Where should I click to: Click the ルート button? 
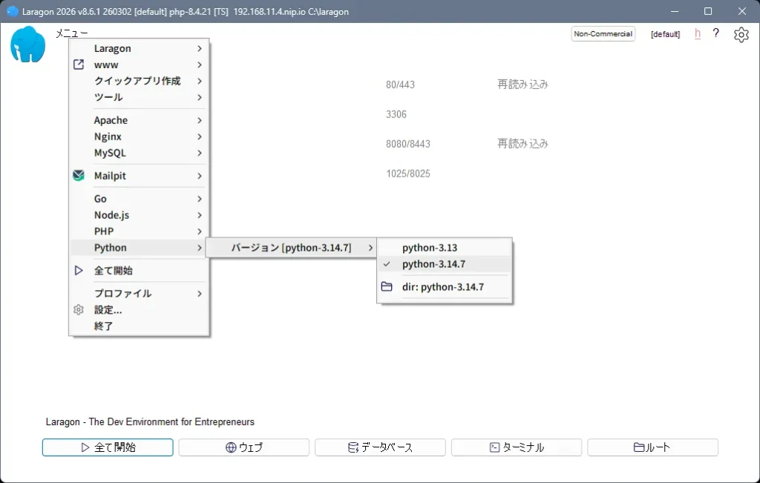652,447
